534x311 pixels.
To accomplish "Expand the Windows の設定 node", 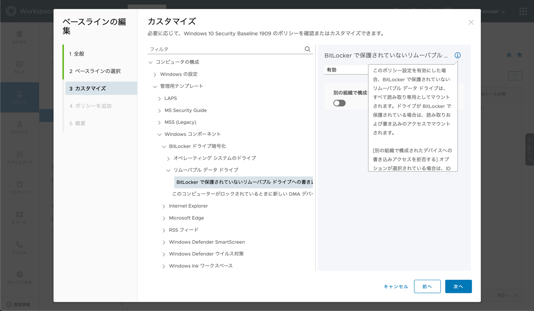I will (155, 74).
